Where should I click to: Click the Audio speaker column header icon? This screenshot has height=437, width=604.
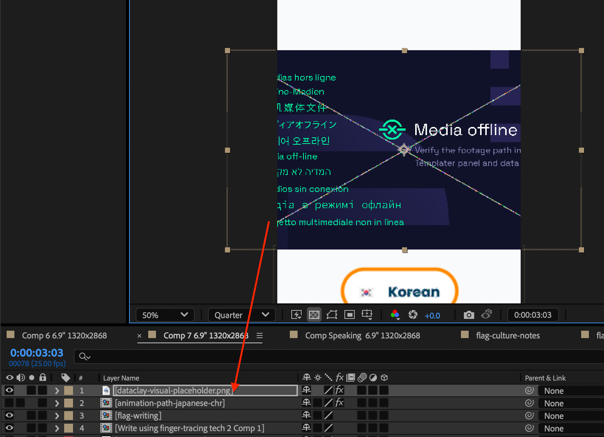pos(21,378)
